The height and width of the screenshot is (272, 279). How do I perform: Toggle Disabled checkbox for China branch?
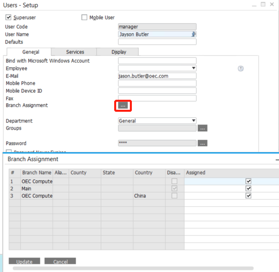[x=174, y=196]
